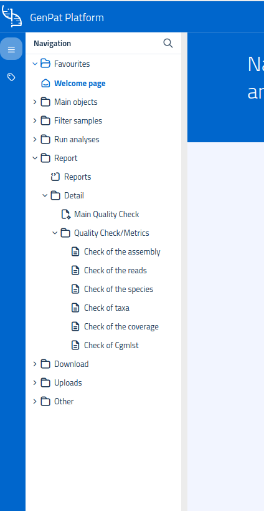The image size is (264, 511).
Task: Collapse the Report folder chevron
Action: point(35,158)
